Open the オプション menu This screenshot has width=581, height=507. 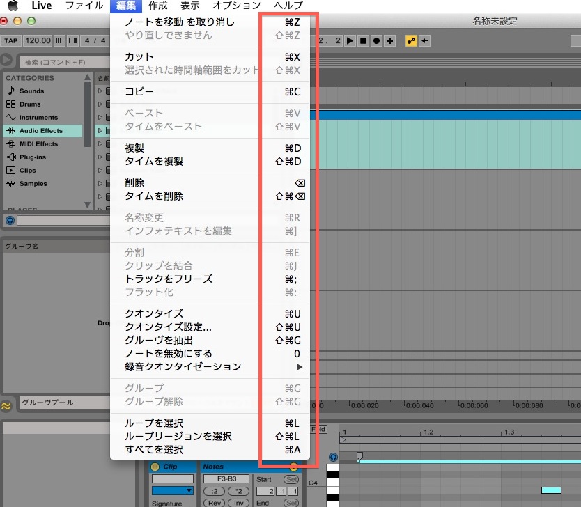[236, 6]
